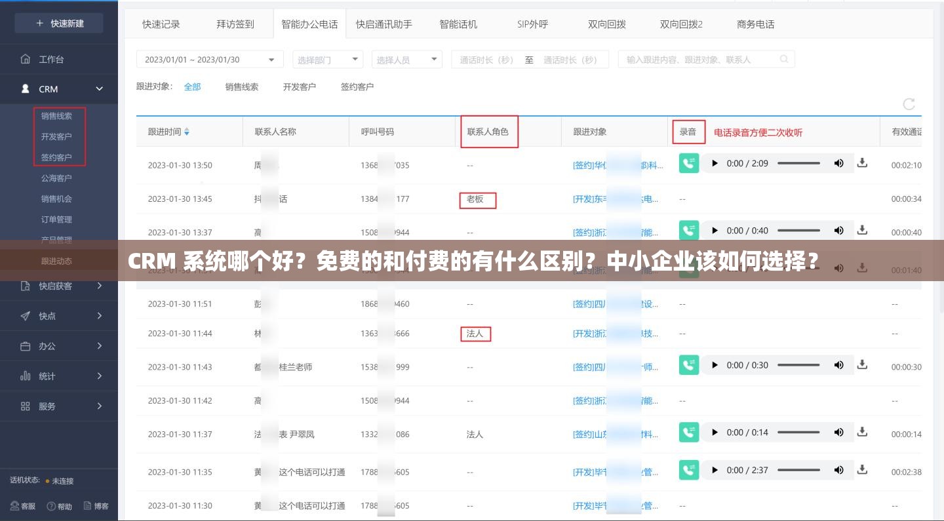Viewport: 944px width, 521px height.
Task: Collapse the CRM sidebar section
Action: coord(98,88)
